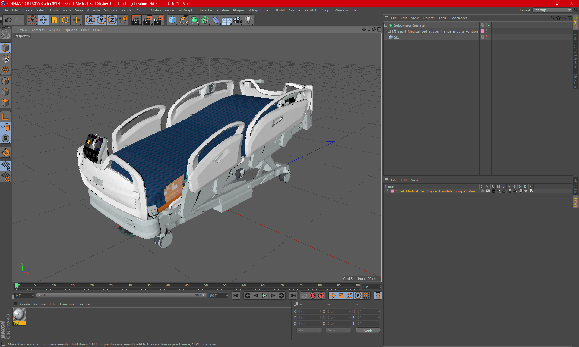Render the current view
579x347 pixels.
136,20
